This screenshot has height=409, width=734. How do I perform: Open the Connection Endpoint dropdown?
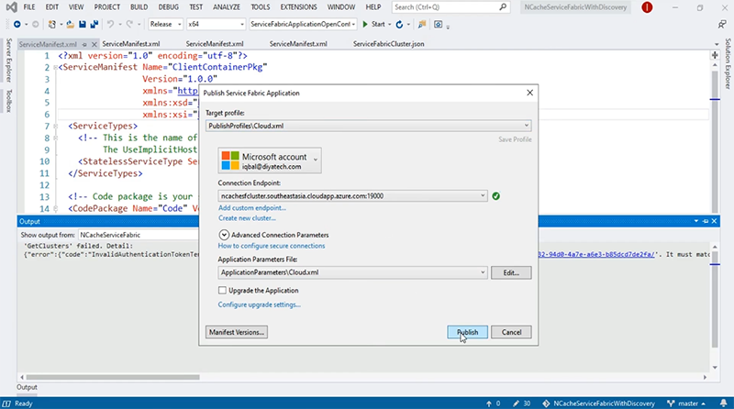point(483,195)
